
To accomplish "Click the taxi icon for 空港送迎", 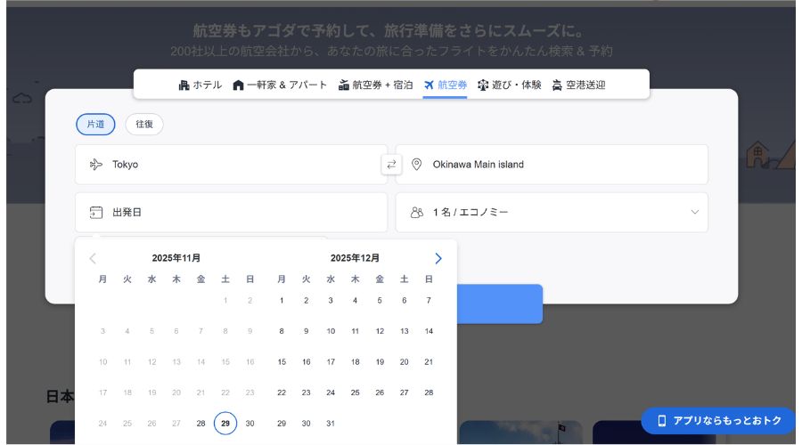I will coord(557,85).
